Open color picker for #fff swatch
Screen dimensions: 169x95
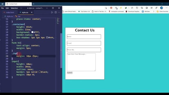point(32,32)
